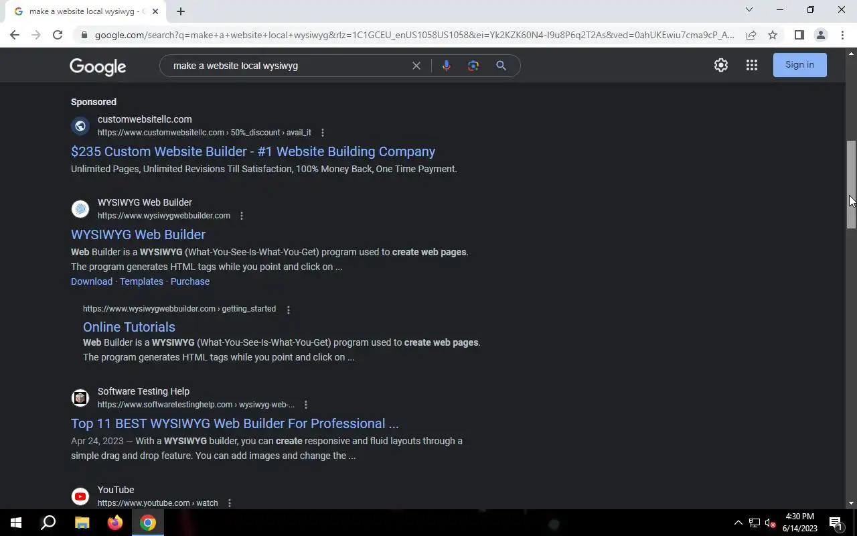Image resolution: width=857 pixels, height=536 pixels.
Task: Reload the page with the refresh icon
Action: [x=58, y=35]
